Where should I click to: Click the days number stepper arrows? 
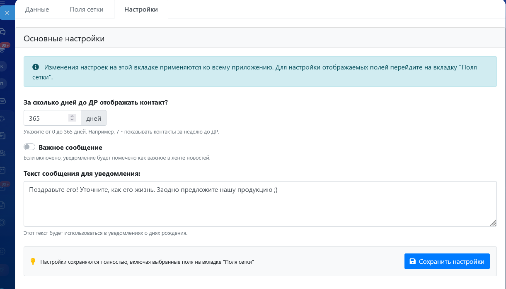[72, 118]
